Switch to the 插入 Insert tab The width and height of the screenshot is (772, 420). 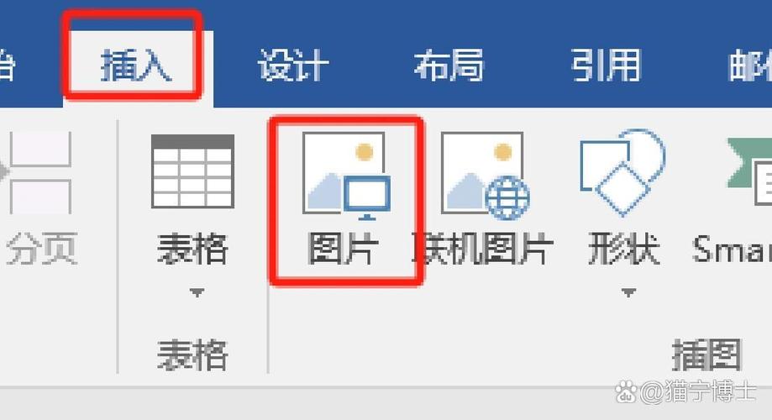[x=136, y=66]
